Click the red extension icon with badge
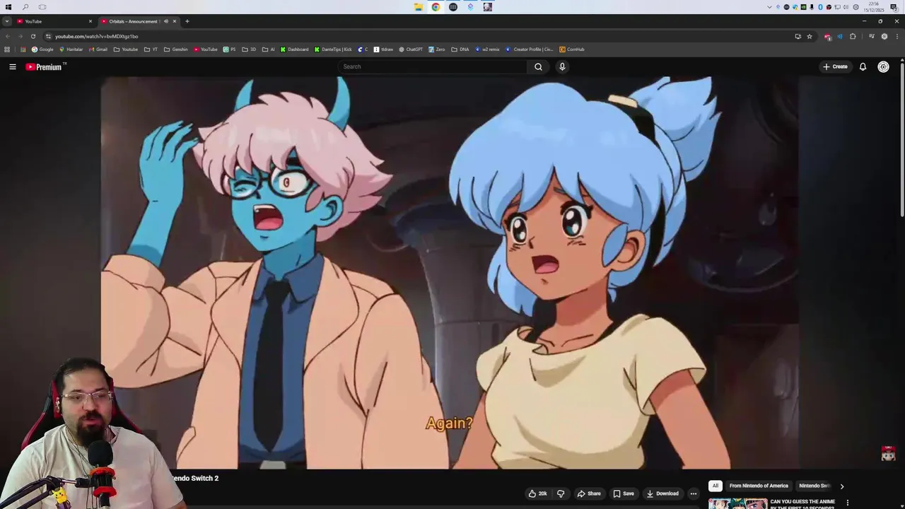Image resolution: width=905 pixels, height=509 pixels. click(x=827, y=36)
